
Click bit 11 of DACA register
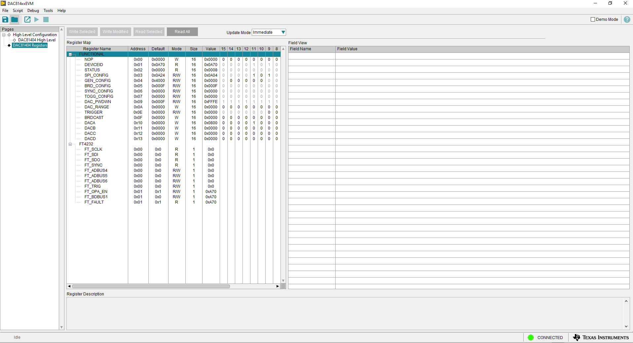[254, 123]
